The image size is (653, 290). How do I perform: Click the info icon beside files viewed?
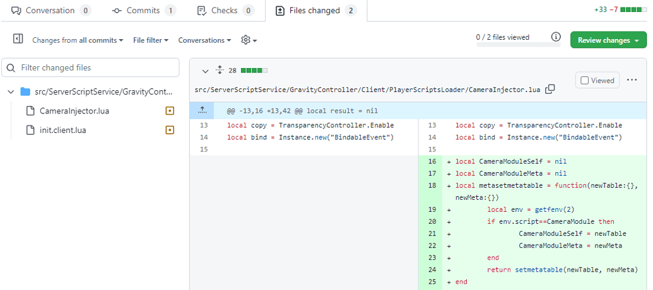tap(556, 37)
